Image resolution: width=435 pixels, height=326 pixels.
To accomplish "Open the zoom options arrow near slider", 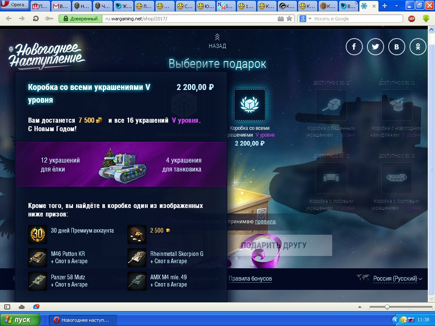I will [x=360, y=307].
